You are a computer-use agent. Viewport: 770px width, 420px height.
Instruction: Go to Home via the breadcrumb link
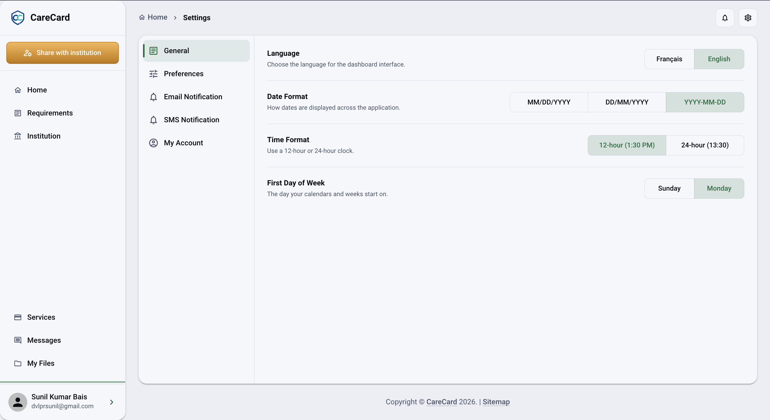(153, 17)
